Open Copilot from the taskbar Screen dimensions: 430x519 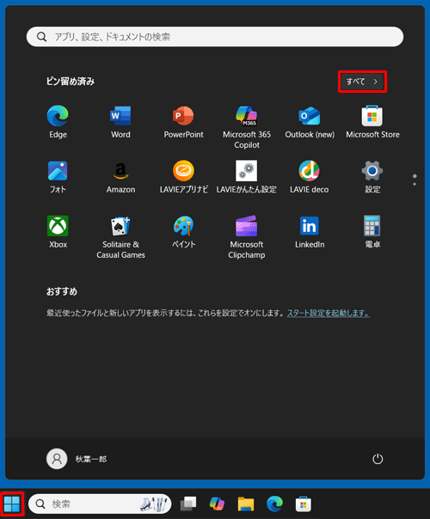coord(217,504)
